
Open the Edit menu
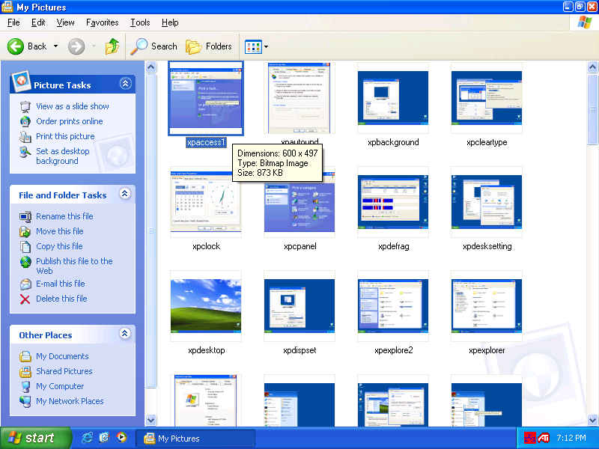pos(38,22)
